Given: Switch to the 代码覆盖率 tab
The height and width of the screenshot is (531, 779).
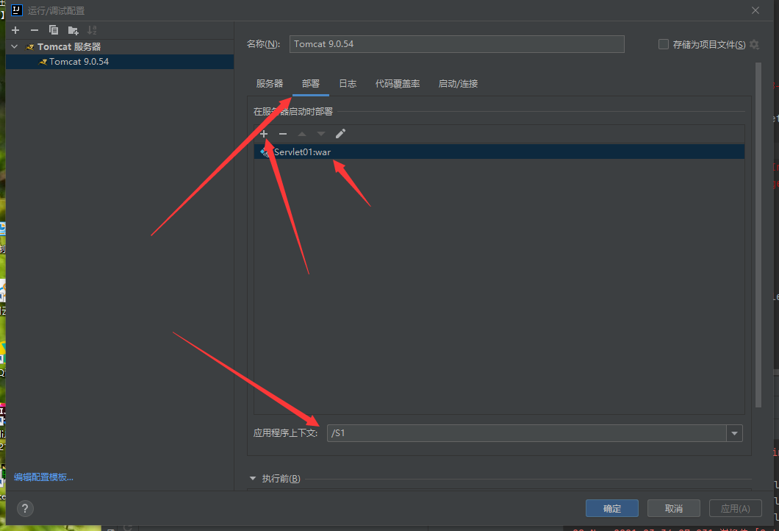Looking at the screenshot, I should [398, 84].
